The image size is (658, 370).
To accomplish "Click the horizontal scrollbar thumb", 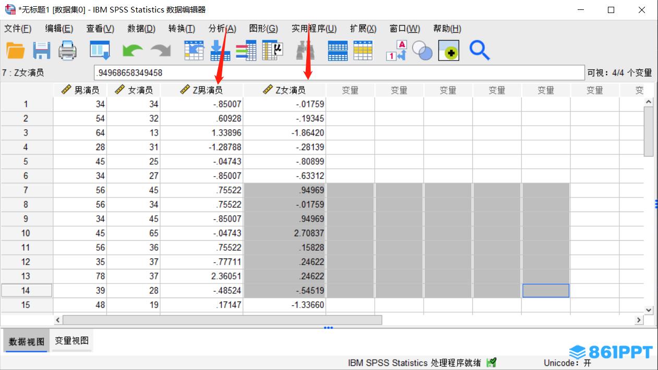I will point(222,319).
